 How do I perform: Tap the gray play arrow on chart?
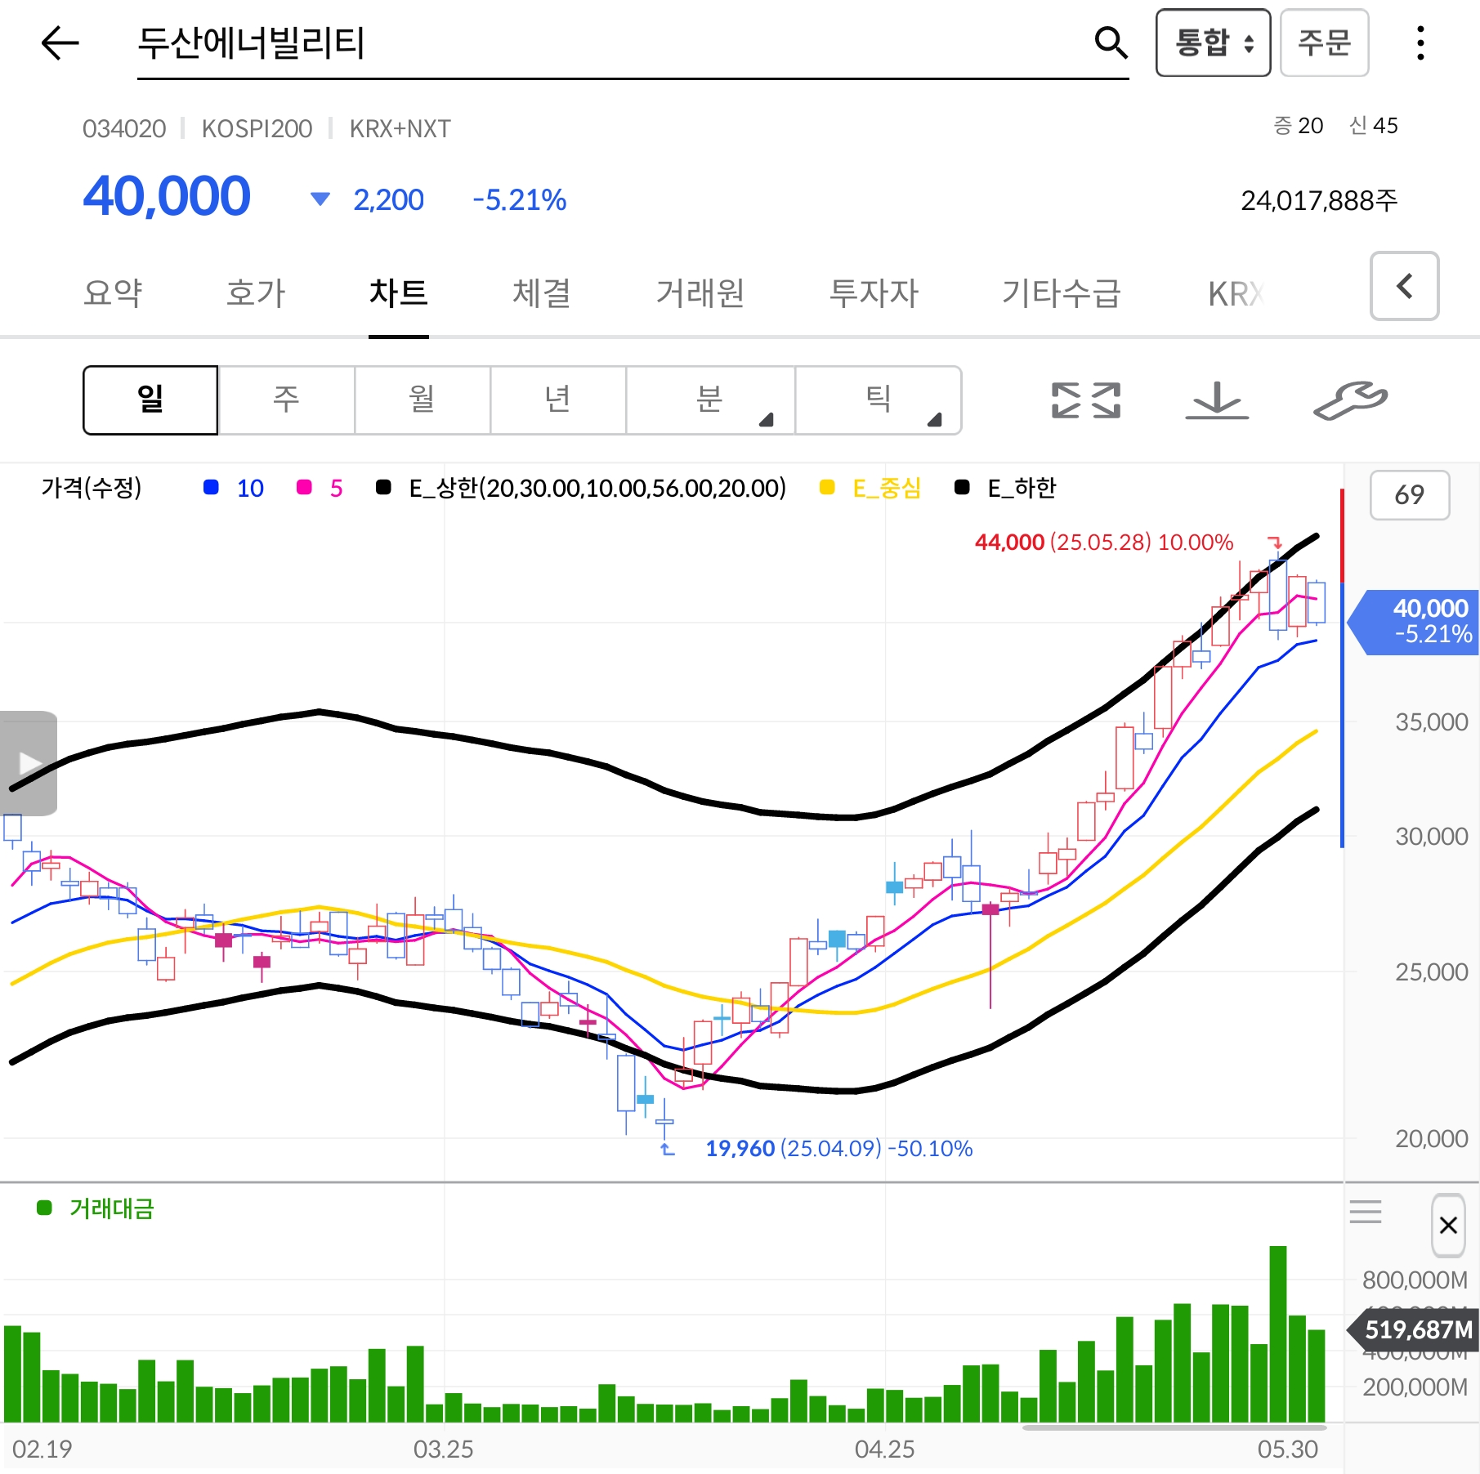pyautogui.click(x=29, y=763)
